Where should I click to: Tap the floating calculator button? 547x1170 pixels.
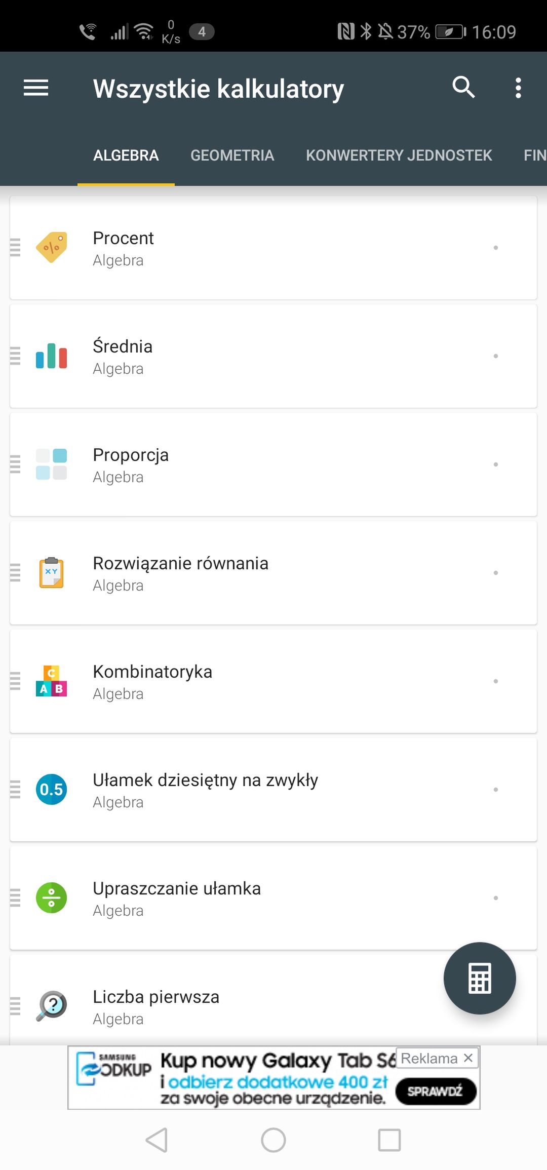pos(480,978)
